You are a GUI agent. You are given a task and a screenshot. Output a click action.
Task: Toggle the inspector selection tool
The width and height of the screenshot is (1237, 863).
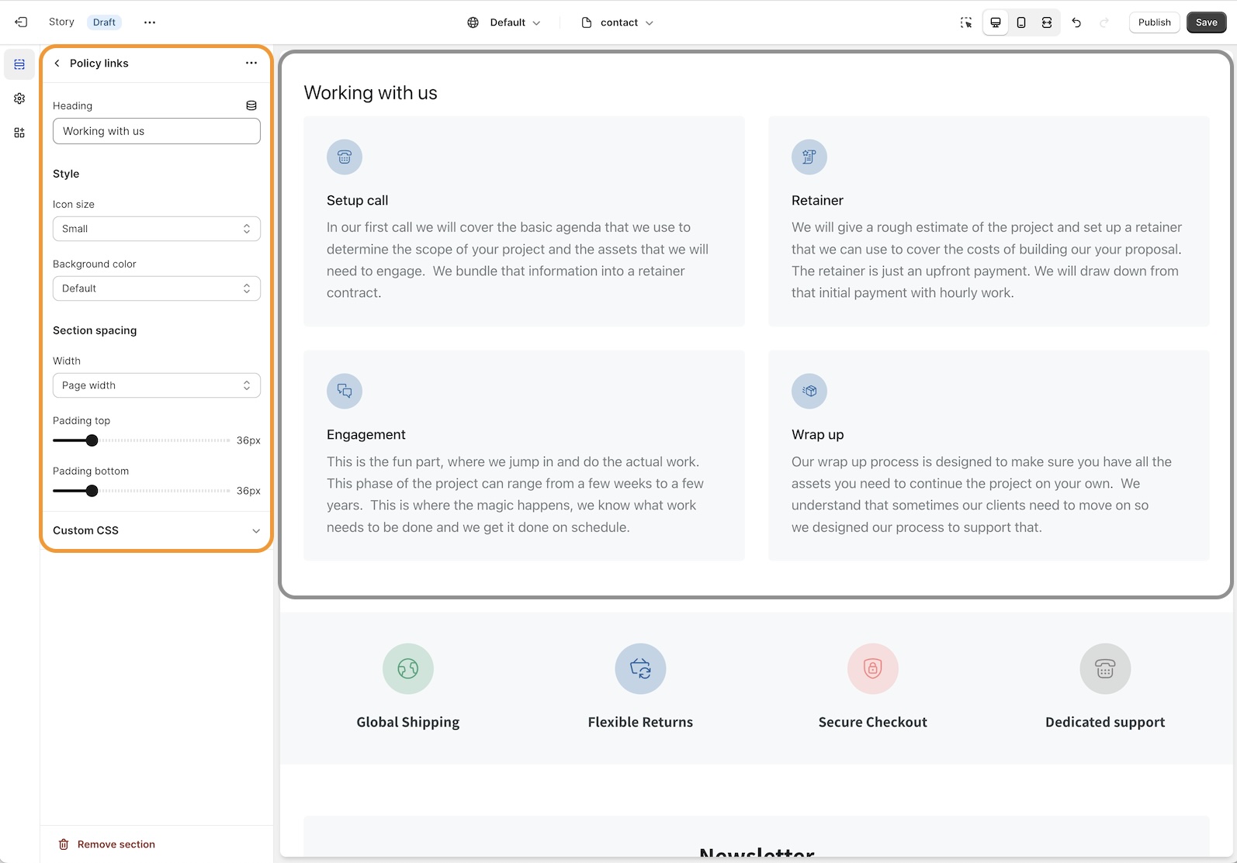click(965, 22)
